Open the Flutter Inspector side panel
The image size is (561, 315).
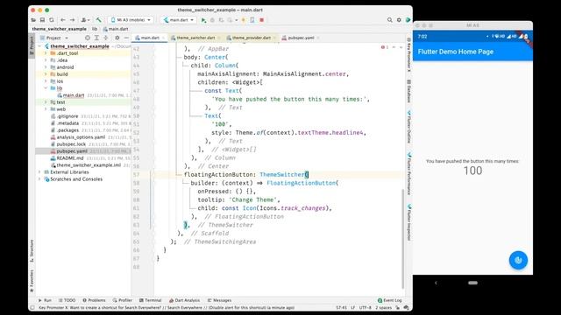[409, 222]
